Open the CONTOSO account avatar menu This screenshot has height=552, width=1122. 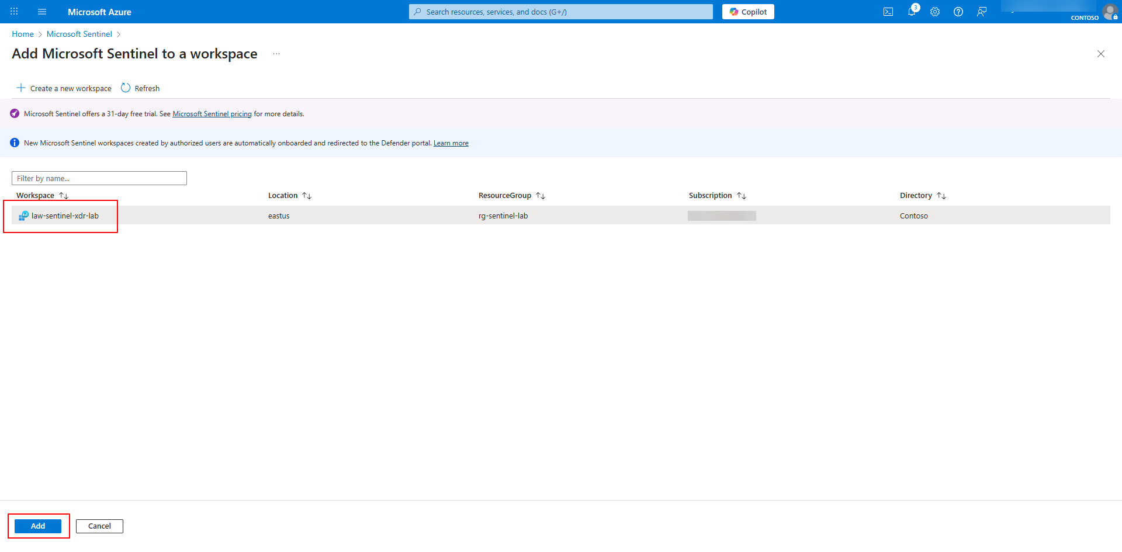click(x=1110, y=12)
